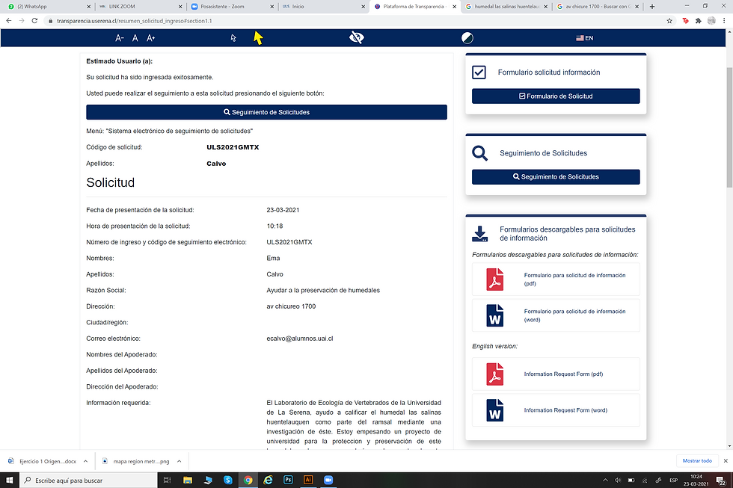Reset font size with plain A button

pos(135,38)
